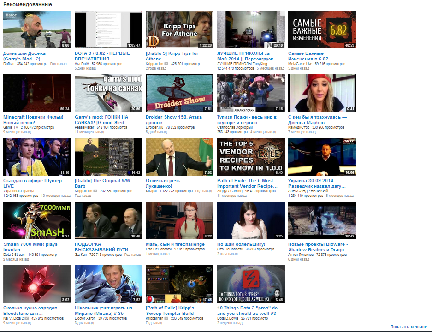The height and width of the screenshot is (332, 432).
Task: Open 'Школьник учит играть на Миране (Mirana) # 35'
Action: 103,310
